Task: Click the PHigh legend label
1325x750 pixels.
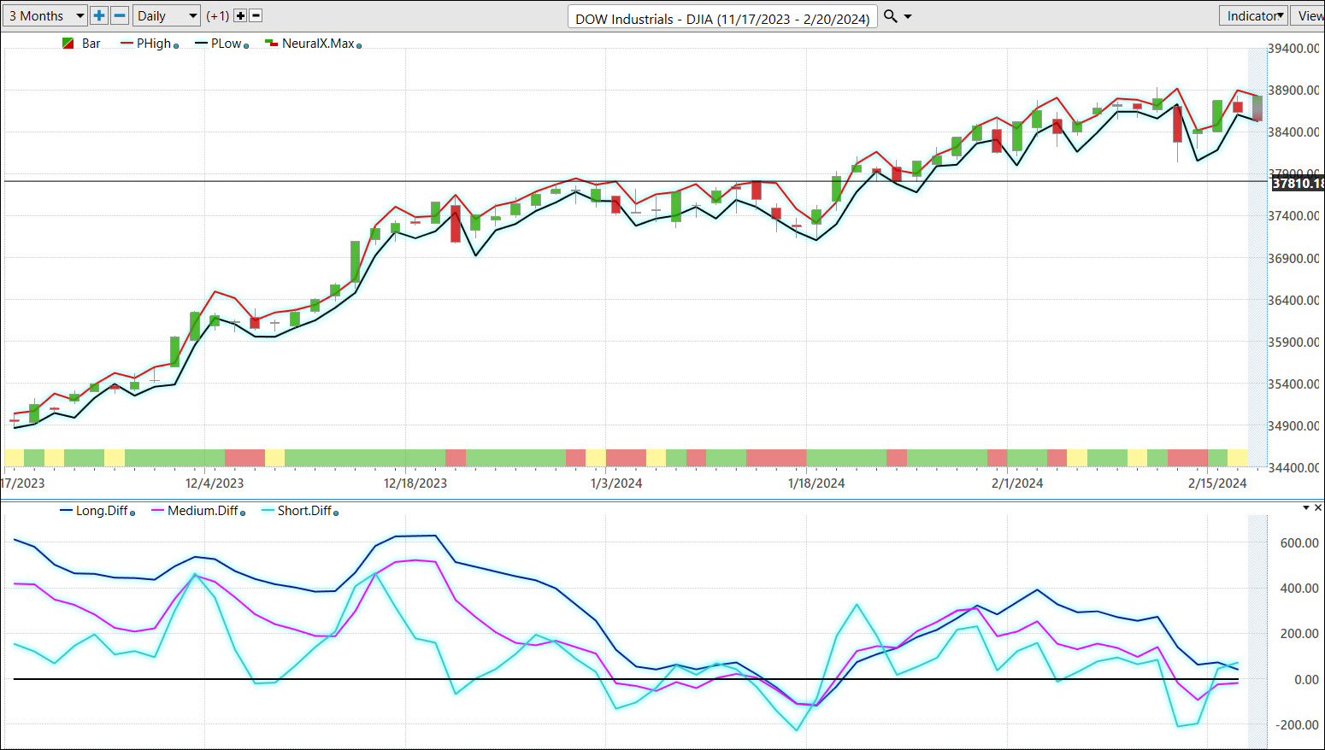Action: pyautogui.click(x=154, y=44)
